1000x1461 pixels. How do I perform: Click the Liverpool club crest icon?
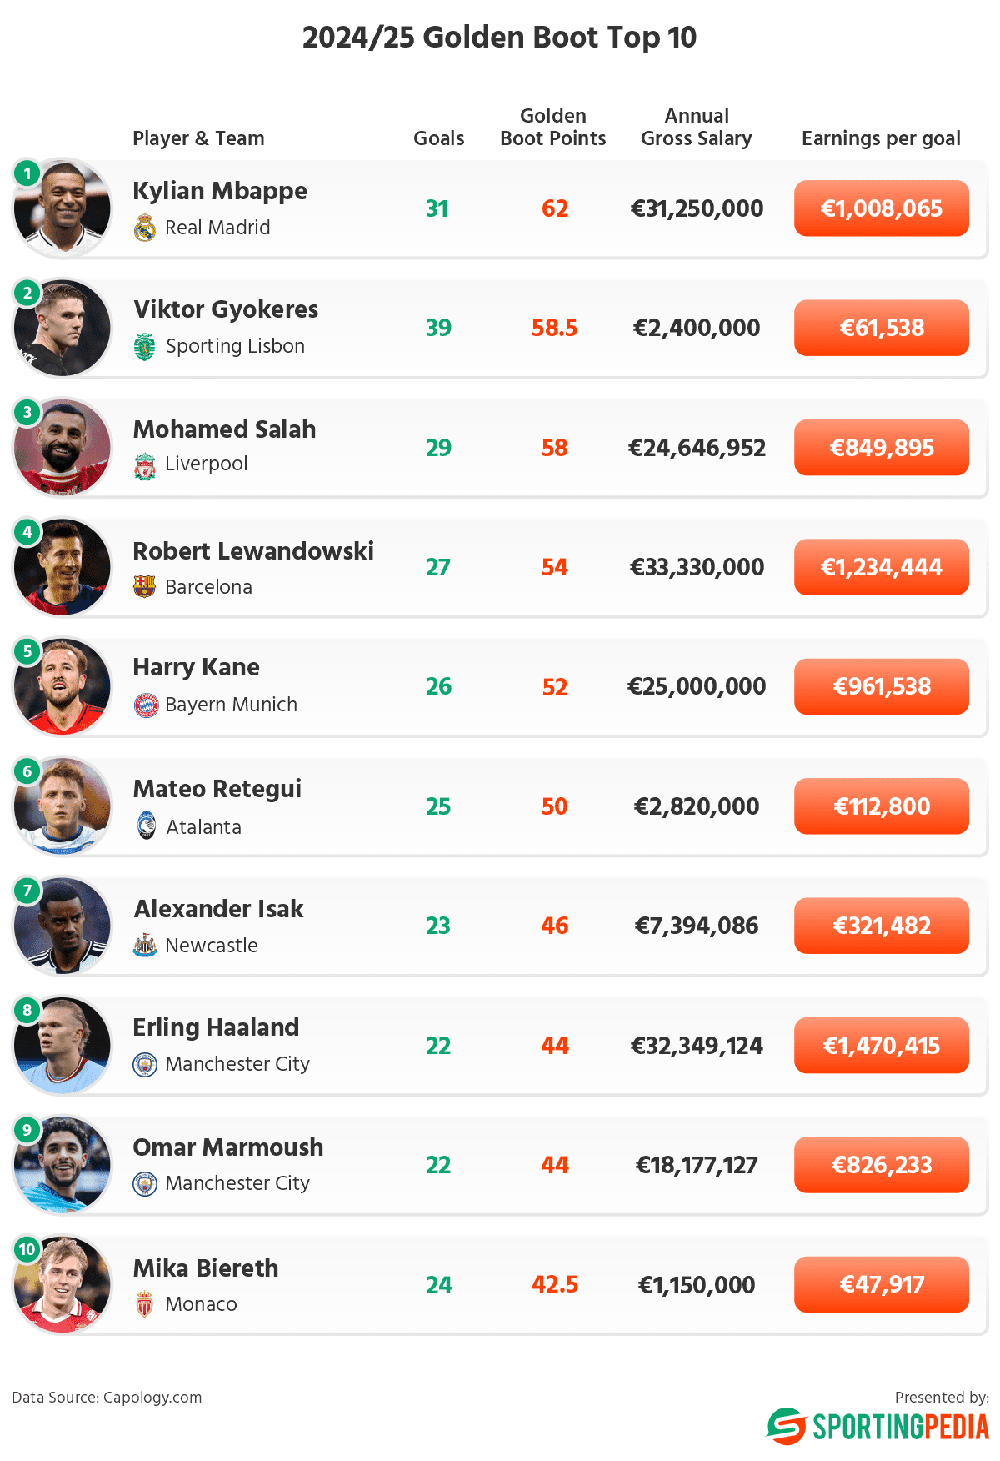tap(145, 465)
